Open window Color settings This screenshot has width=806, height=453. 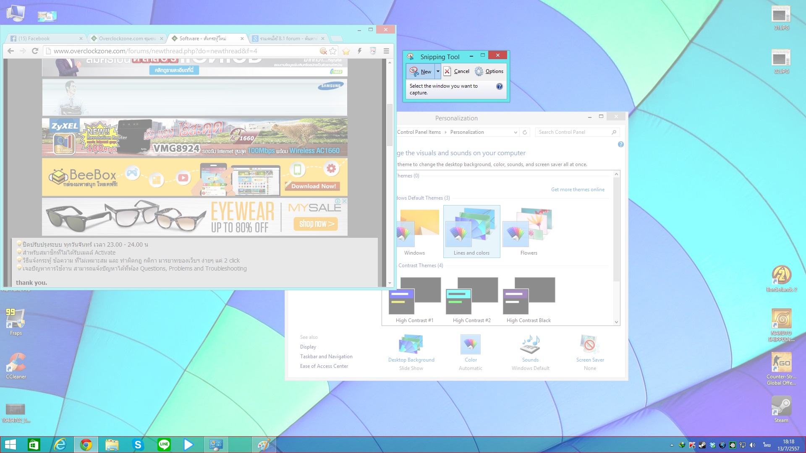[471, 345]
